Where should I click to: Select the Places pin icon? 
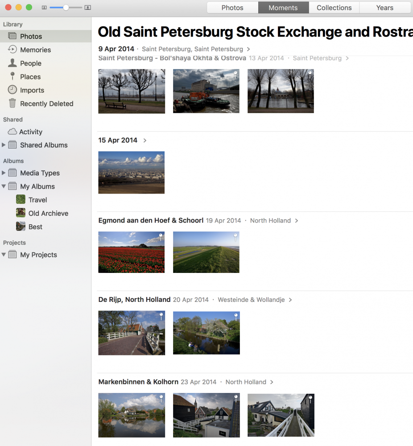coord(12,76)
